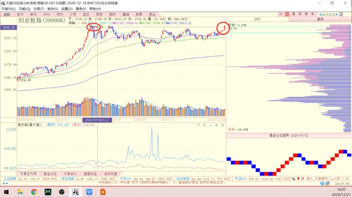
Task: Open the OBS Studio taskbar icon
Action: pos(62,192)
